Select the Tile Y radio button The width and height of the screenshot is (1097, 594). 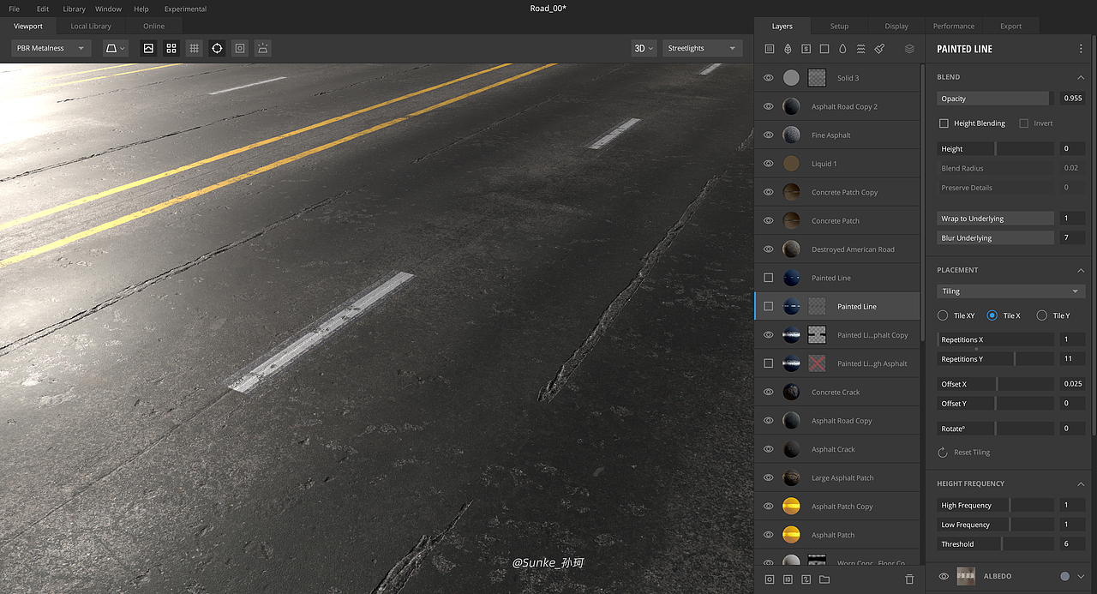click(x=1041, y=315)
